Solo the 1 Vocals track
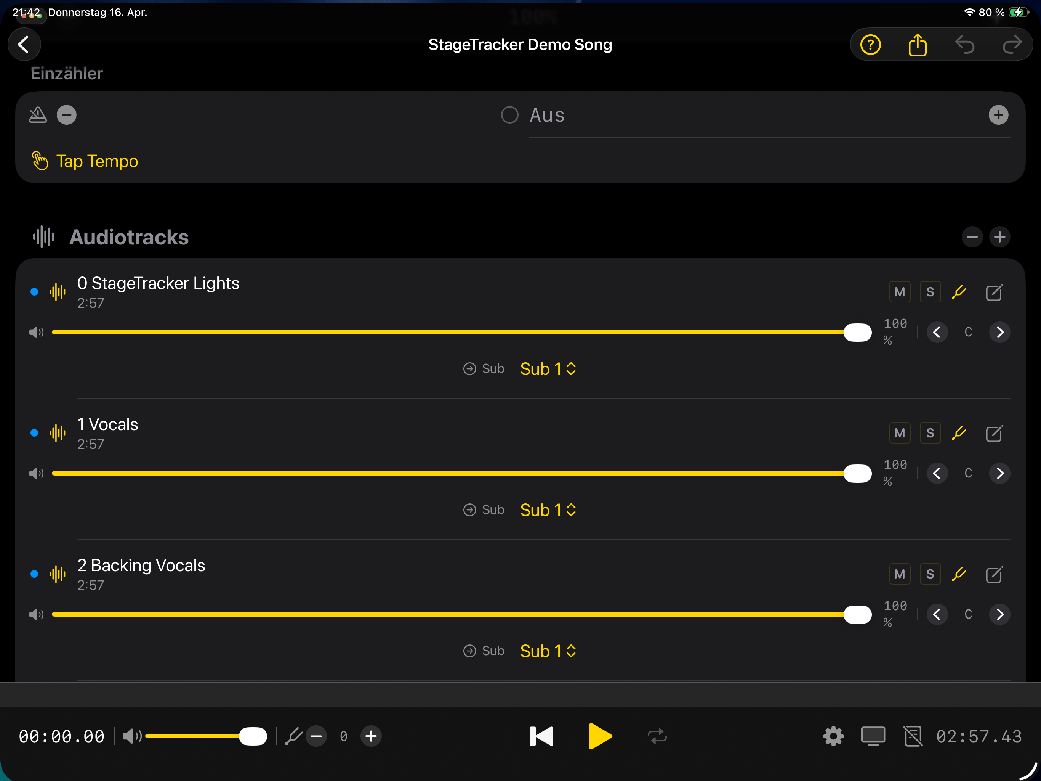The width and height of the screenshot is (1041, 781). coord(930,433)
